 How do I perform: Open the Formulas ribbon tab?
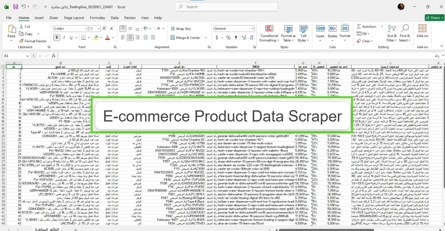point(97,18)
